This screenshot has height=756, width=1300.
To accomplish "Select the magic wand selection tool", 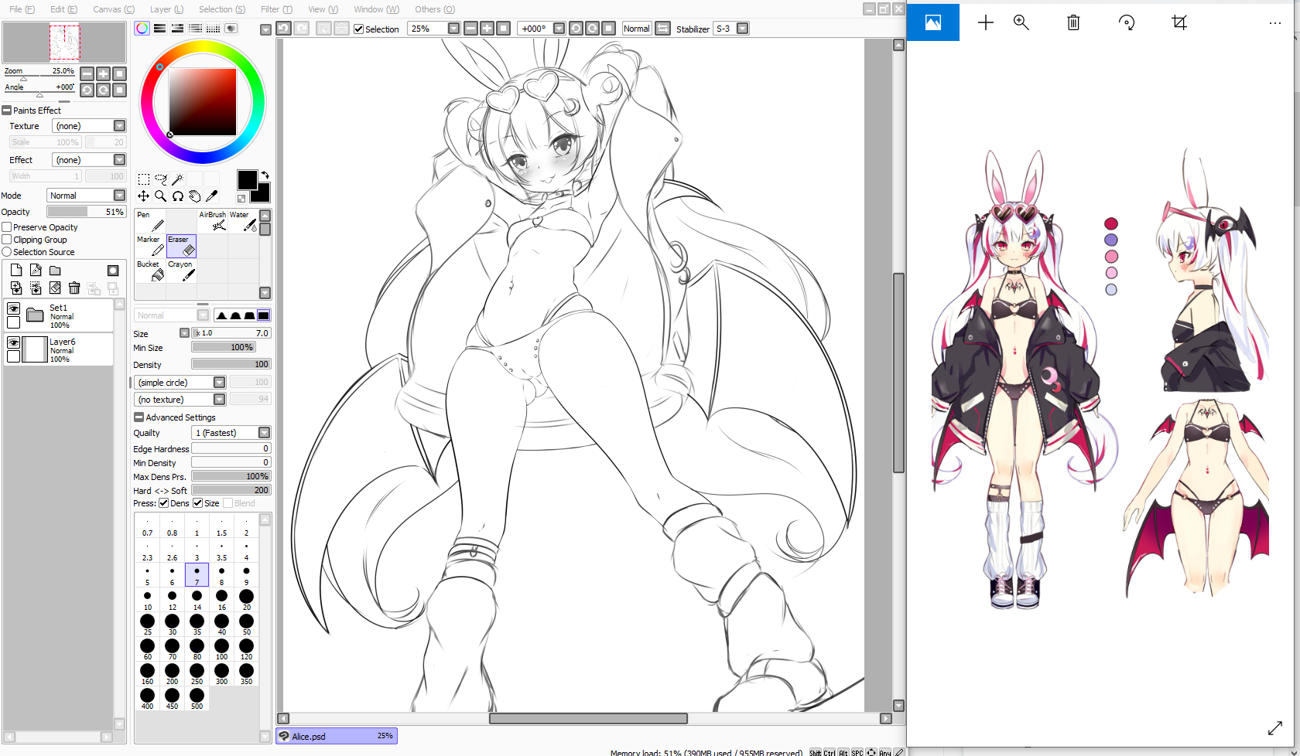I will (x=177, y=179).
